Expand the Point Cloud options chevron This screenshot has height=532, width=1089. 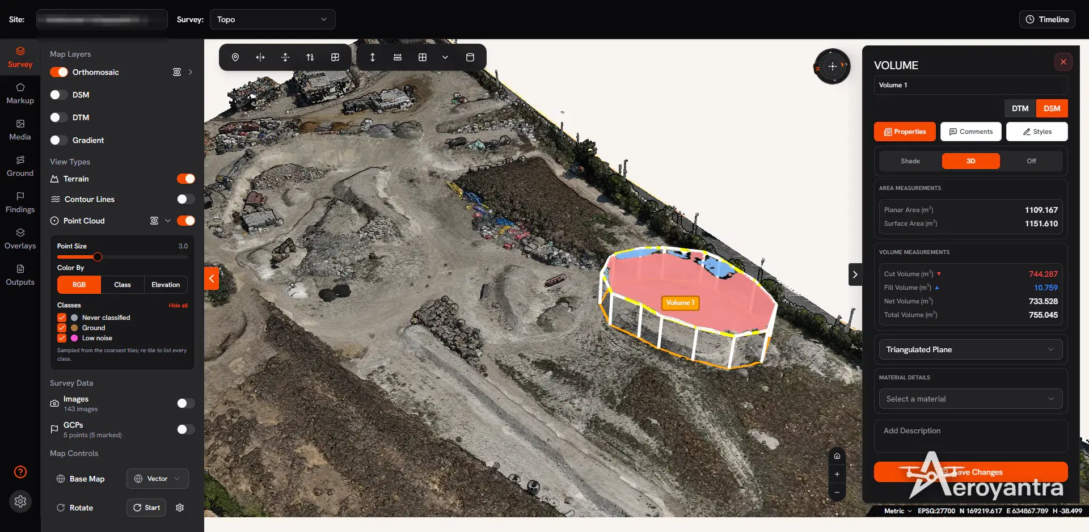(168, 221)
